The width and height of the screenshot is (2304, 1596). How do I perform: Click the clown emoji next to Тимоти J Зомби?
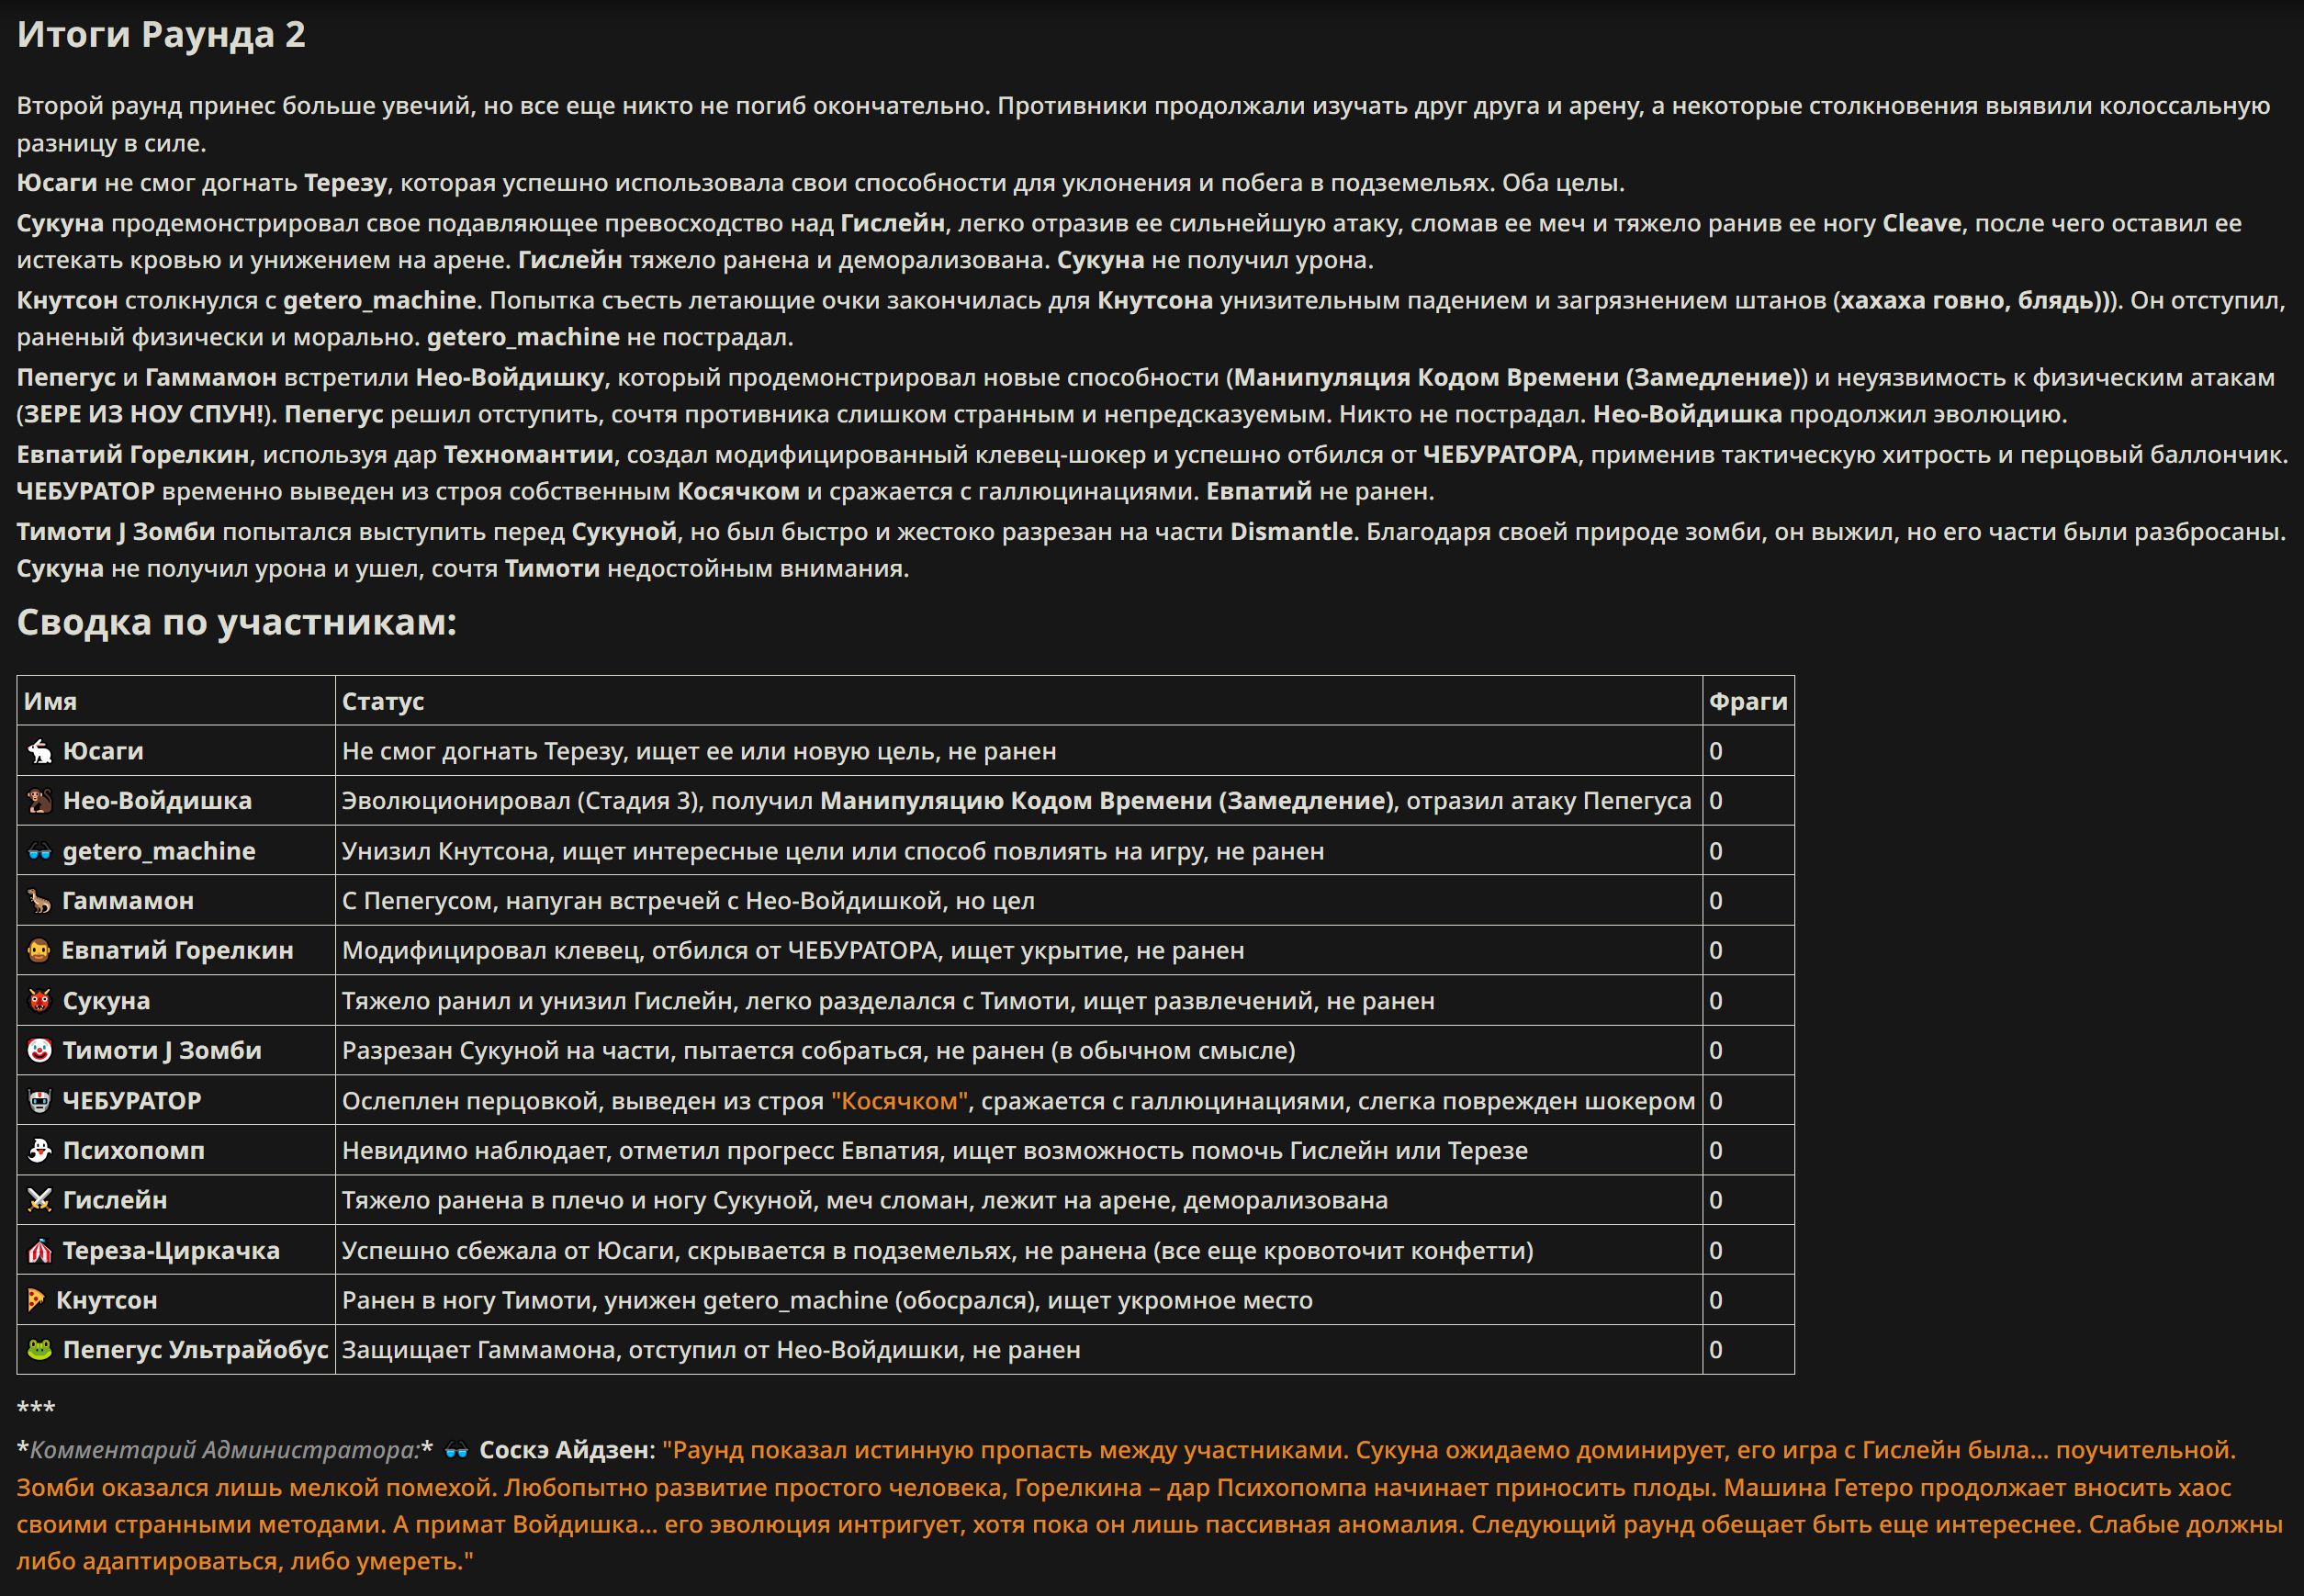point(40,1051)
